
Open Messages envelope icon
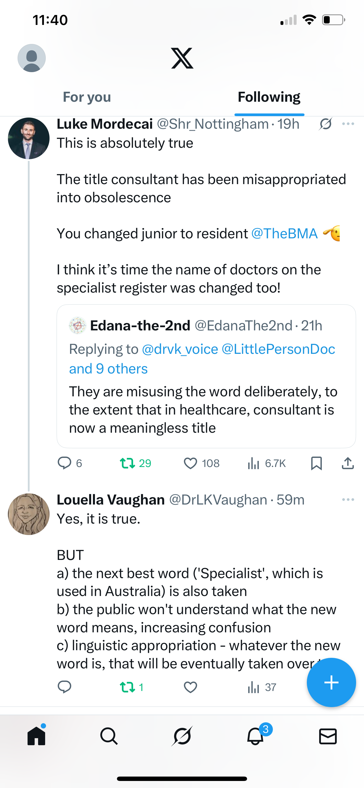click(328, 736)
